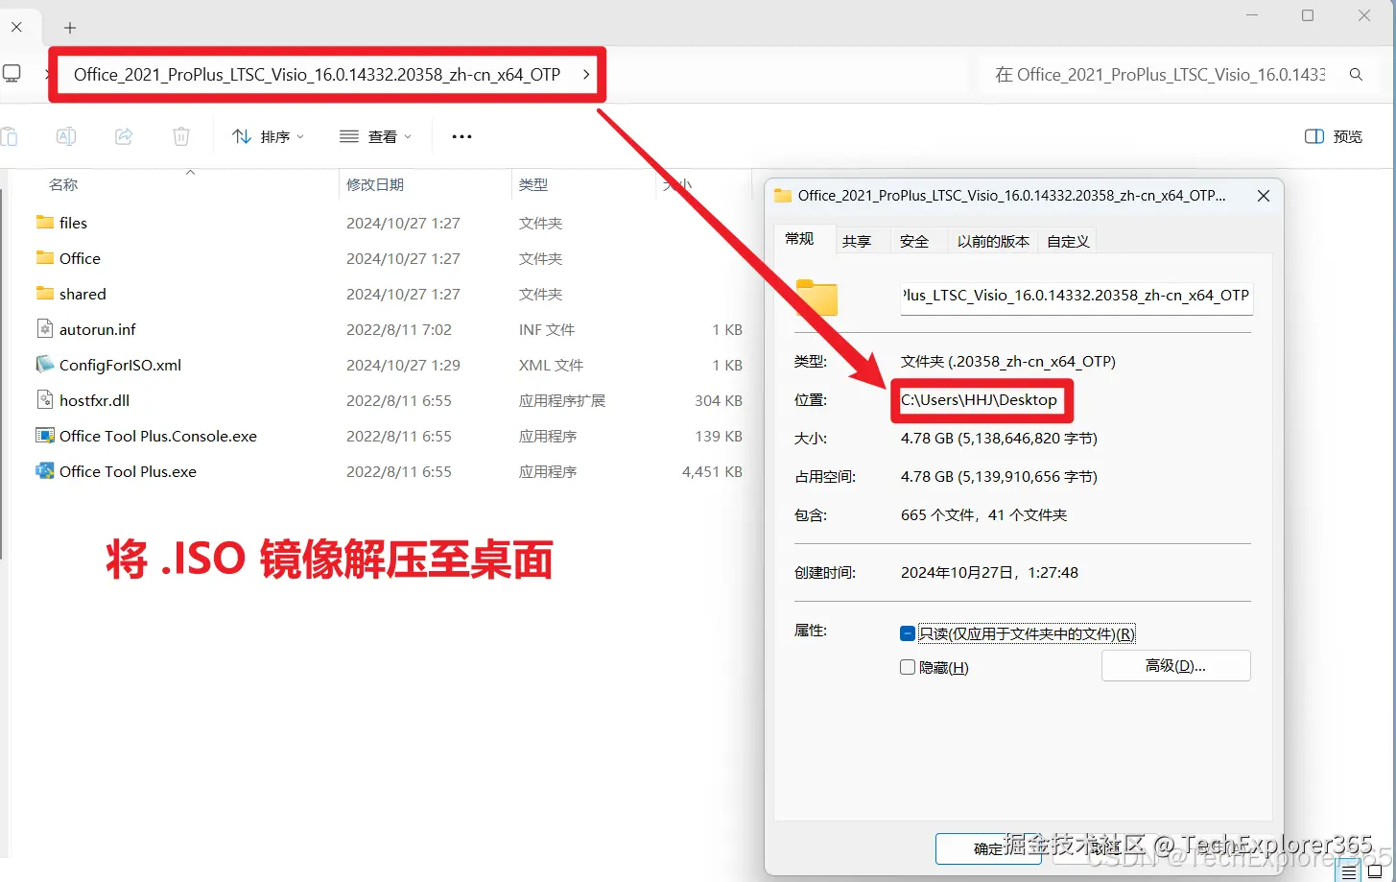Open the See more ellipsis menu

click(x=461, y=136)
